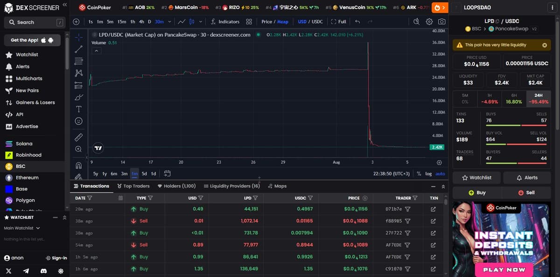The image size is (560, 277).
Task: Set the chart range to 5d
Action: (144, 174)
